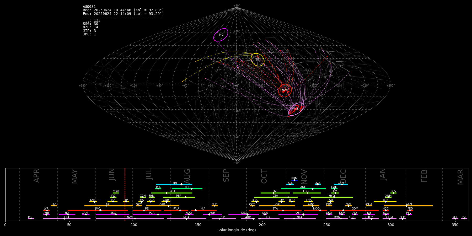Click the SEP month label in timeline

[x=226, y=175]
